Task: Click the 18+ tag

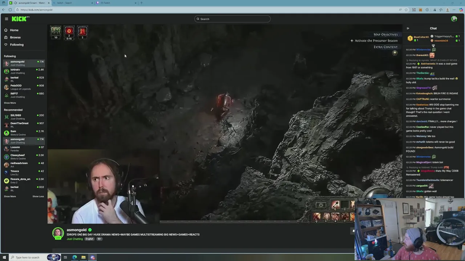Action: pyautogui.click(x=99, y=239)
